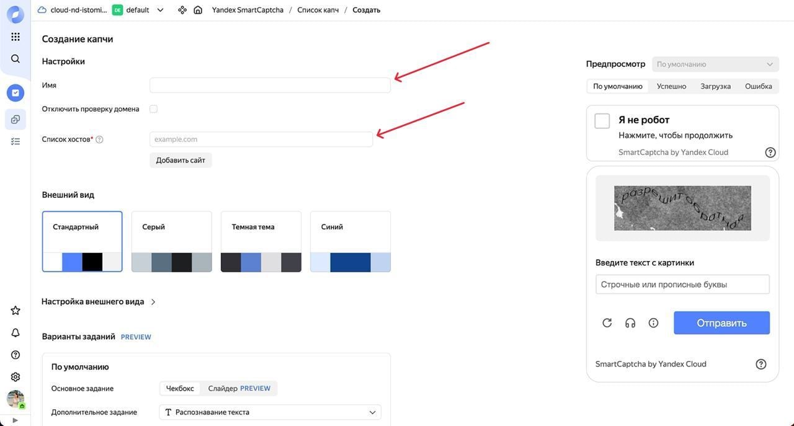Open the default folder dropdown
The height and width of the screenshot is (426, 794).
(x=161, y=10)
